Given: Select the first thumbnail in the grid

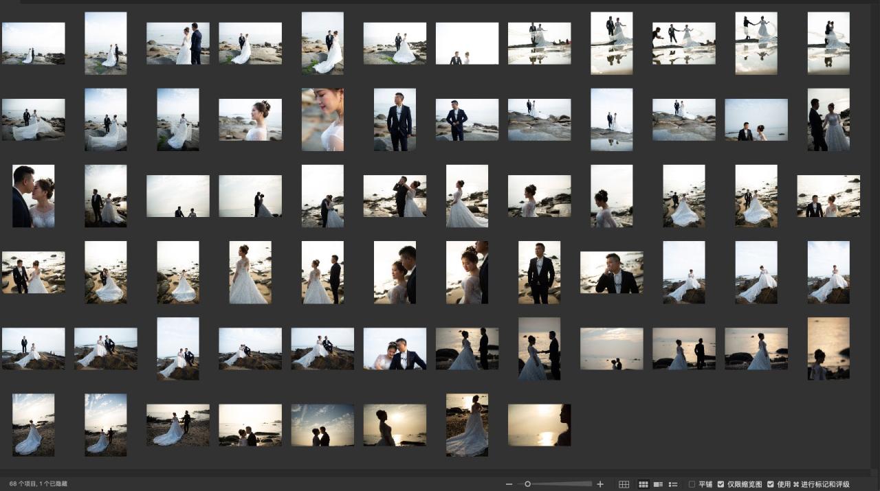Looking at the screenshot, I should (33, 43).
